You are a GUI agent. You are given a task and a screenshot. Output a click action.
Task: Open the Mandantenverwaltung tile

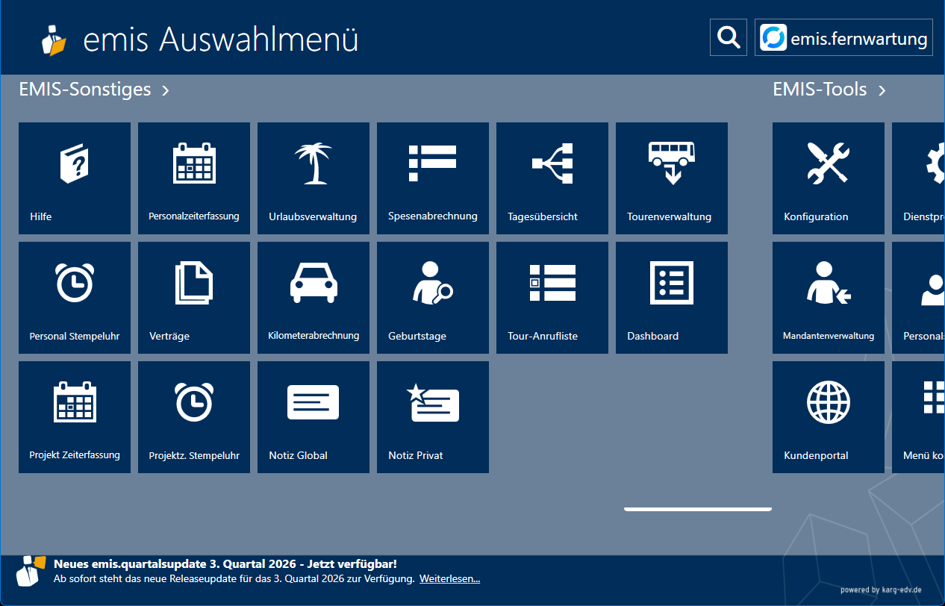pos(829,298)
